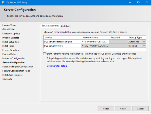Screen dimensions: 152x114
Task: Select Complete step in sidebar
Action: [7, 79]
